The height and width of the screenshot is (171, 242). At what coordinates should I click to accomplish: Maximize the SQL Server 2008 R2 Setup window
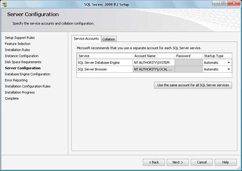pyautogui.click(x=224, y=3)
